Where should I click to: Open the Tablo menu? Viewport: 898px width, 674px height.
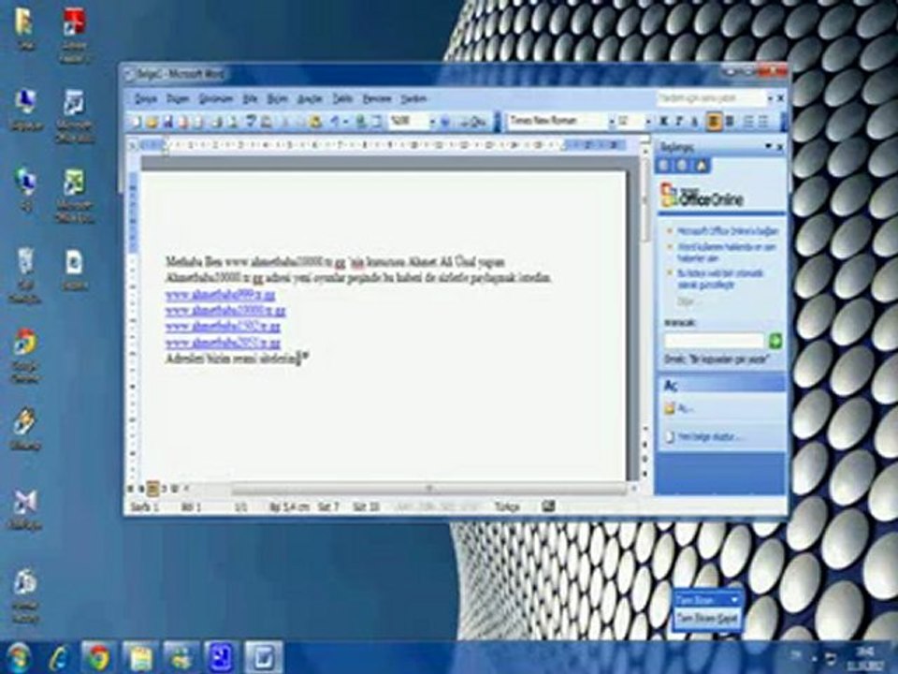click(x=342, y=98)
